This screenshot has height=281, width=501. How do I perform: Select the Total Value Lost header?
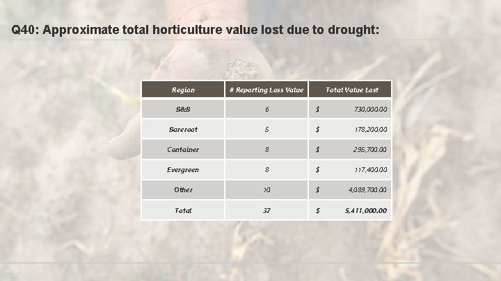point(352,90)
